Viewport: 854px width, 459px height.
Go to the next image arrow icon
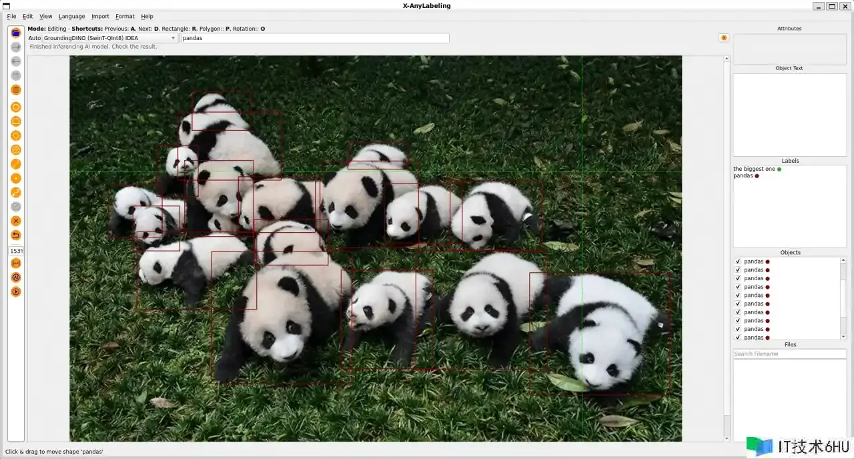[16, 47]
